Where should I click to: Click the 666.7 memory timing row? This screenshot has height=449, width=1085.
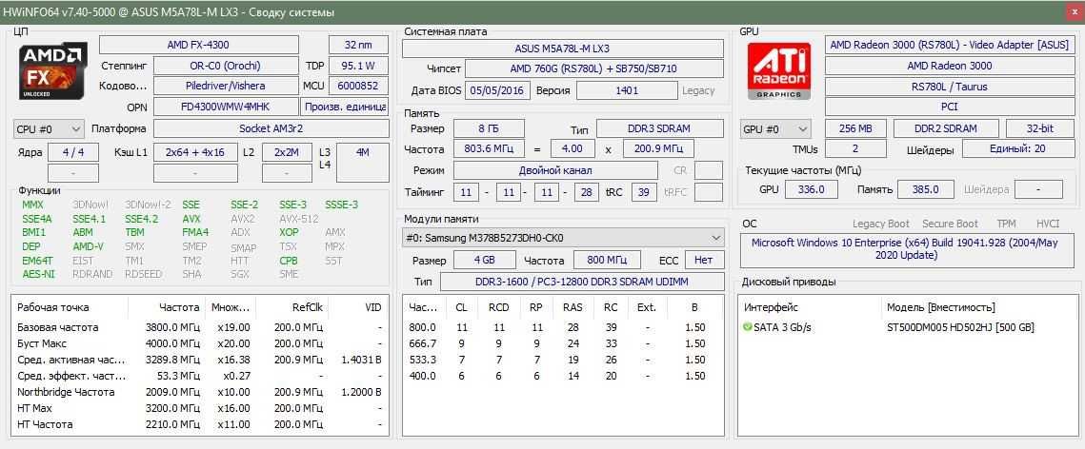click(563, 343)
